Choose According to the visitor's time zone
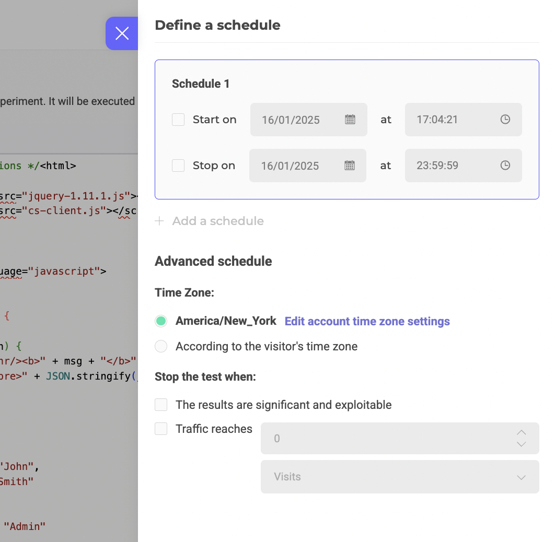 [161, 346]
